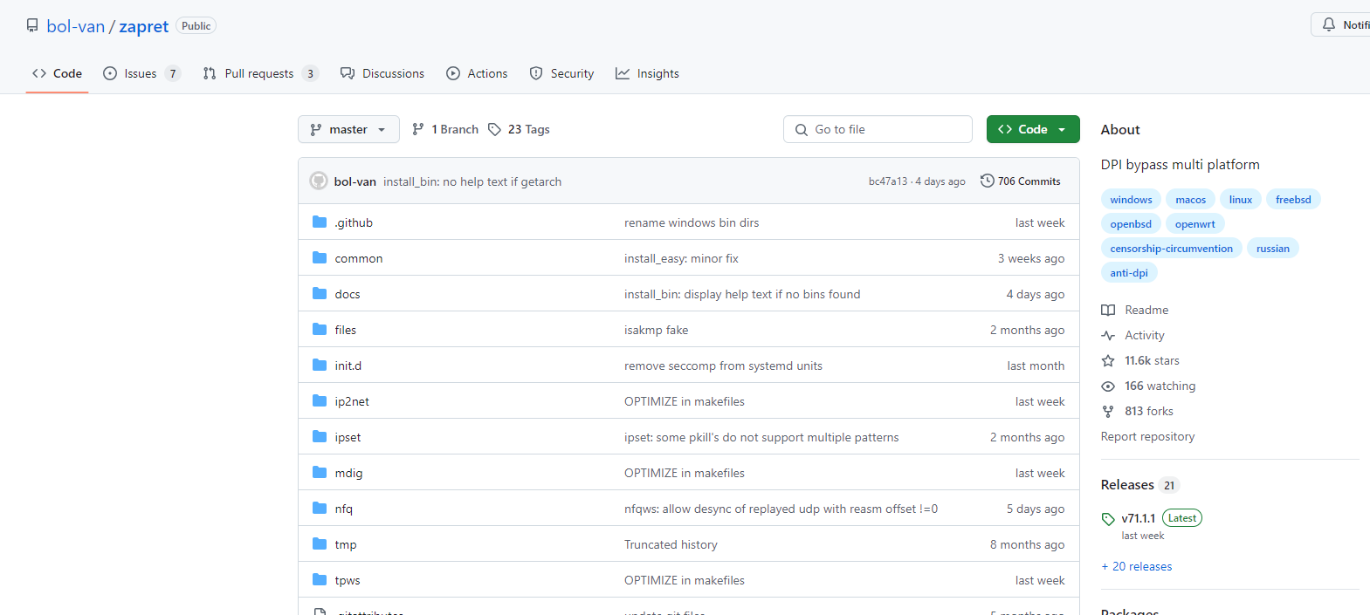
Task: Click the Security shield icon
Action: click(x=536, y=73)
